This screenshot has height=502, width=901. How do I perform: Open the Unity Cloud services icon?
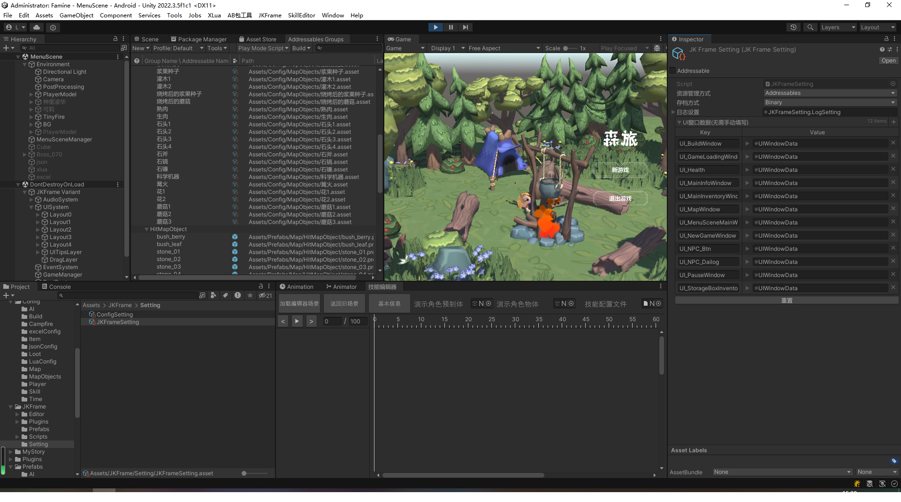pyautogui.click(x=37, y=27)
